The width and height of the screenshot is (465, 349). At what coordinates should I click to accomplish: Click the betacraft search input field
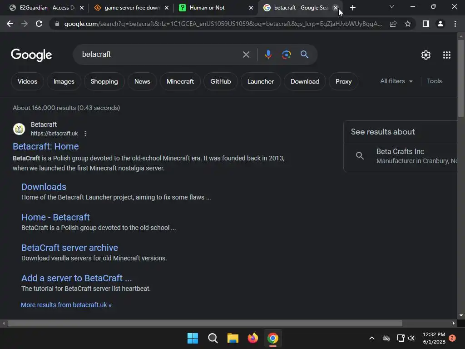click(x=160, y=55)
